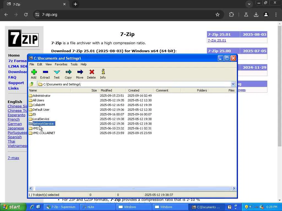The height and width of the screenshot is (211, 282).
Task: Click the Chrome labs flask icon
Action: [246, 15]
